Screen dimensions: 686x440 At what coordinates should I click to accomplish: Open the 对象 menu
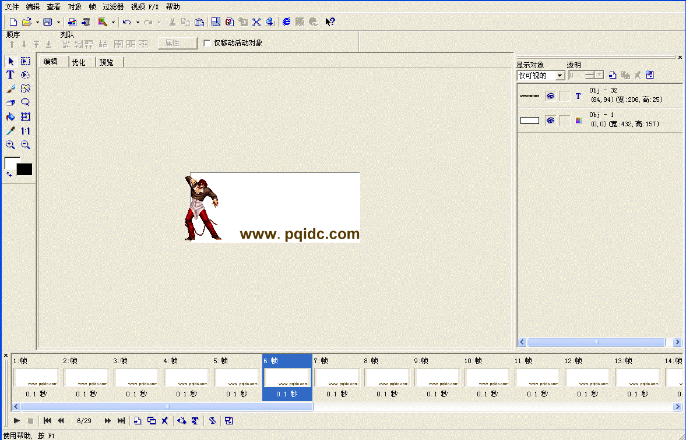tap(75, 7)
